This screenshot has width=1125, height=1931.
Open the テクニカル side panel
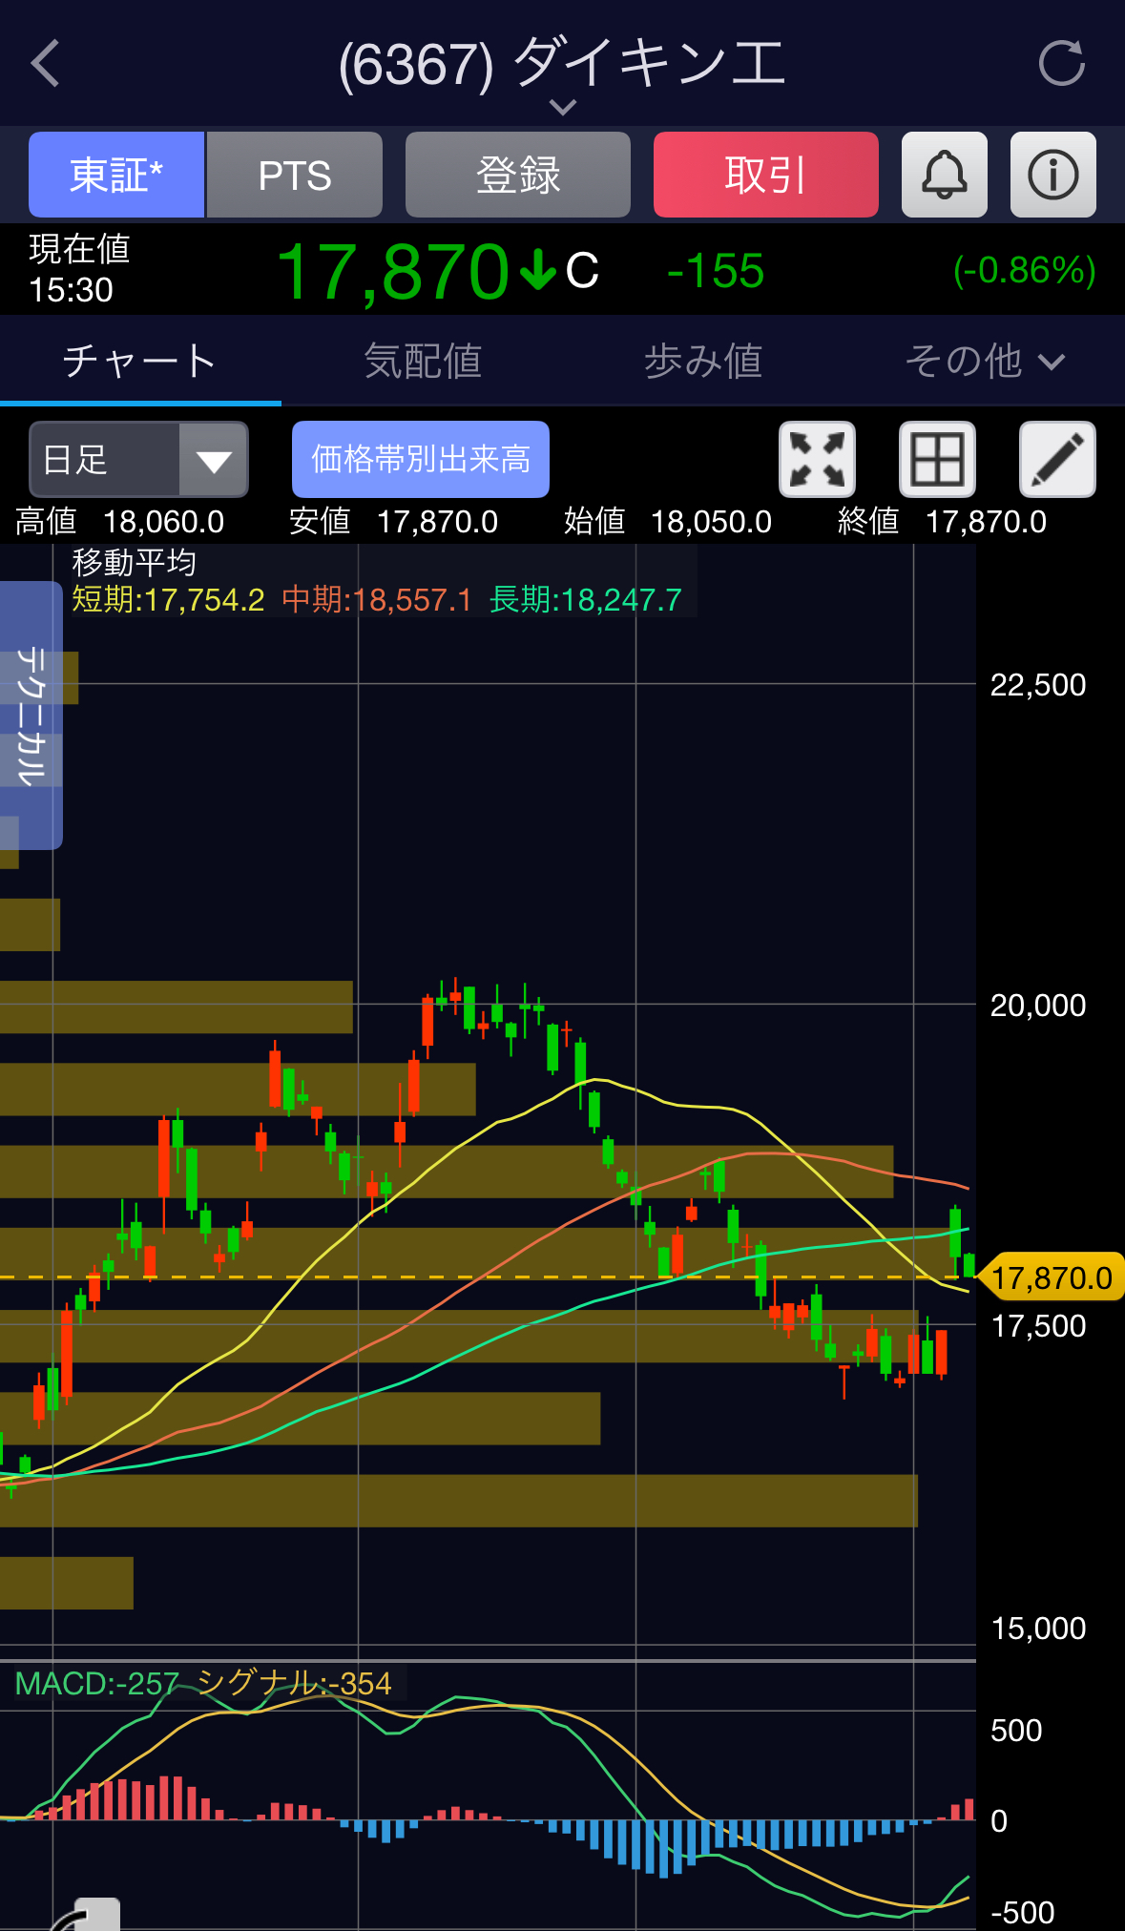tap(31, 716)
